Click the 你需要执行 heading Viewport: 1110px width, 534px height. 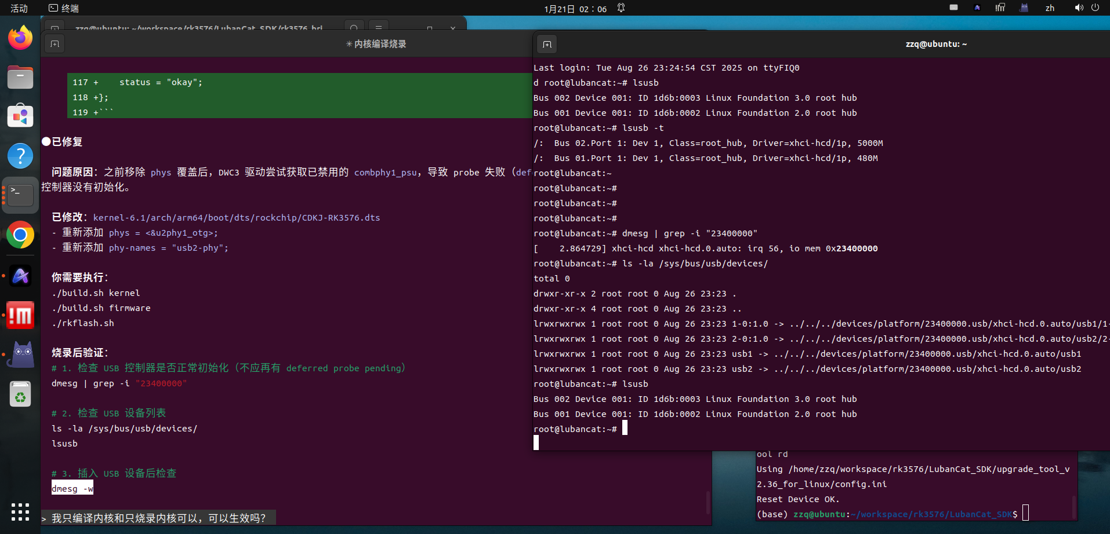click(79, 277)
